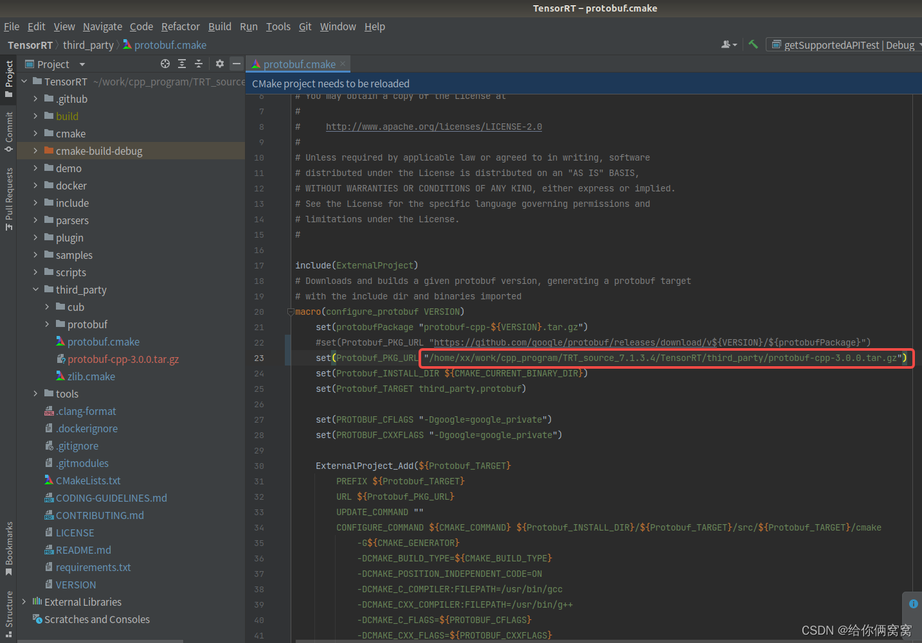Select the .clang-format file

[86, 411]
